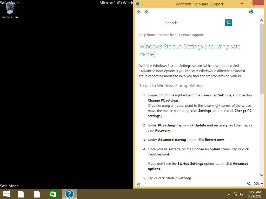Image resolution: width=266 pixels, height=199 pixels.
Task: Print the help topic with printer icon
Action: 251,11
